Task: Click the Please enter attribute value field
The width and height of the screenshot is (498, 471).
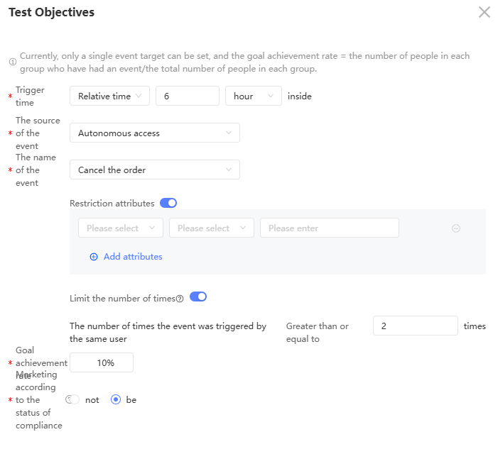Action: (x=329, y=228)
